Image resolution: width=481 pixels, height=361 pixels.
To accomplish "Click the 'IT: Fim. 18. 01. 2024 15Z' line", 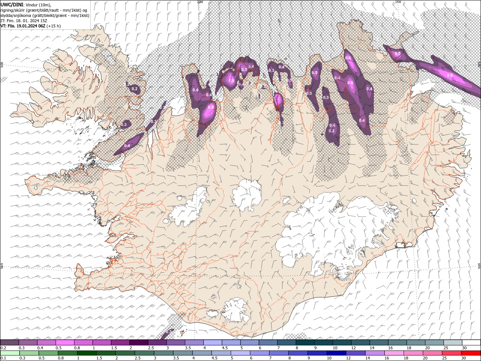I will pyautogui.click(x=24, y=21).
